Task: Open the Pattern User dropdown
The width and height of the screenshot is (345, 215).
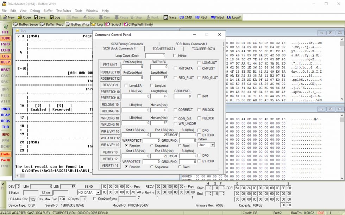Action: pyautogui.click(x=207, y=145)
